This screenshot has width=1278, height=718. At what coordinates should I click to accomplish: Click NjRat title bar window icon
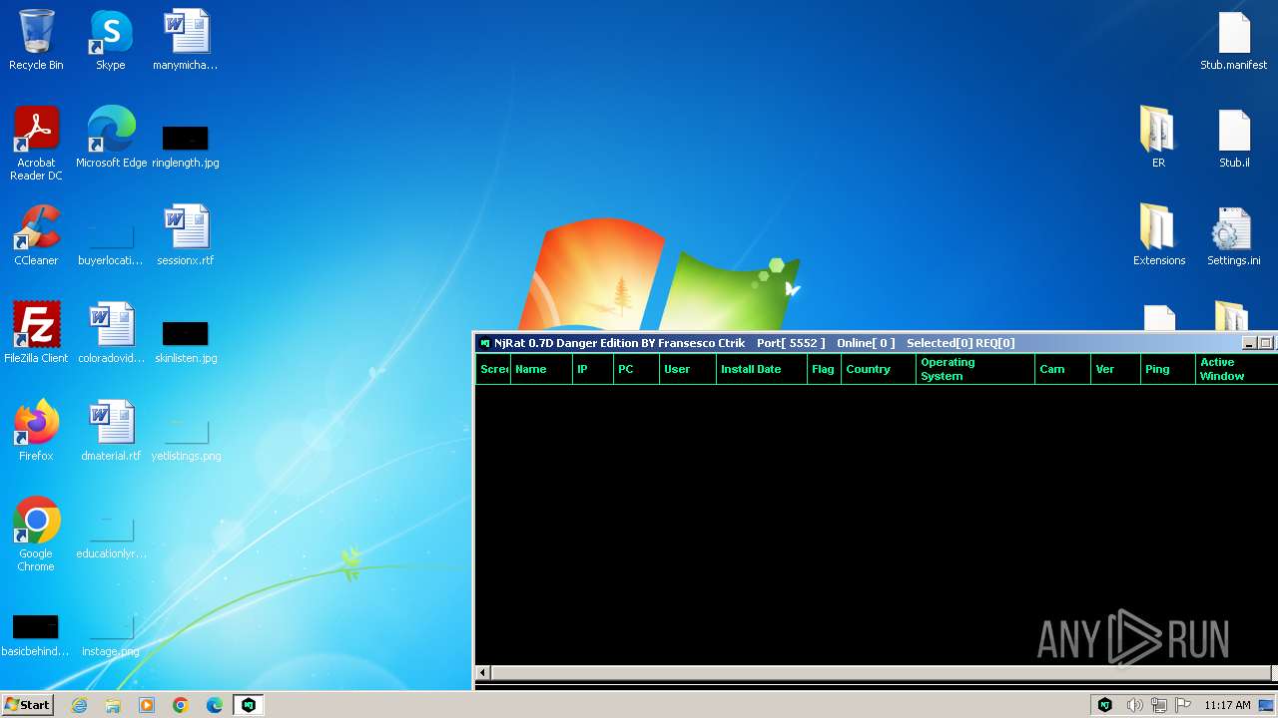(485, 343)
